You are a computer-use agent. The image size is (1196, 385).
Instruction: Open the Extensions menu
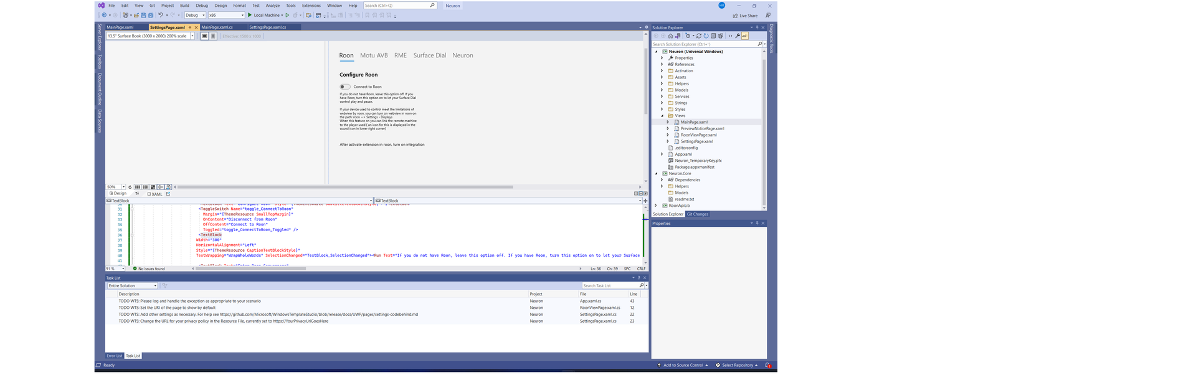(311, 6)
